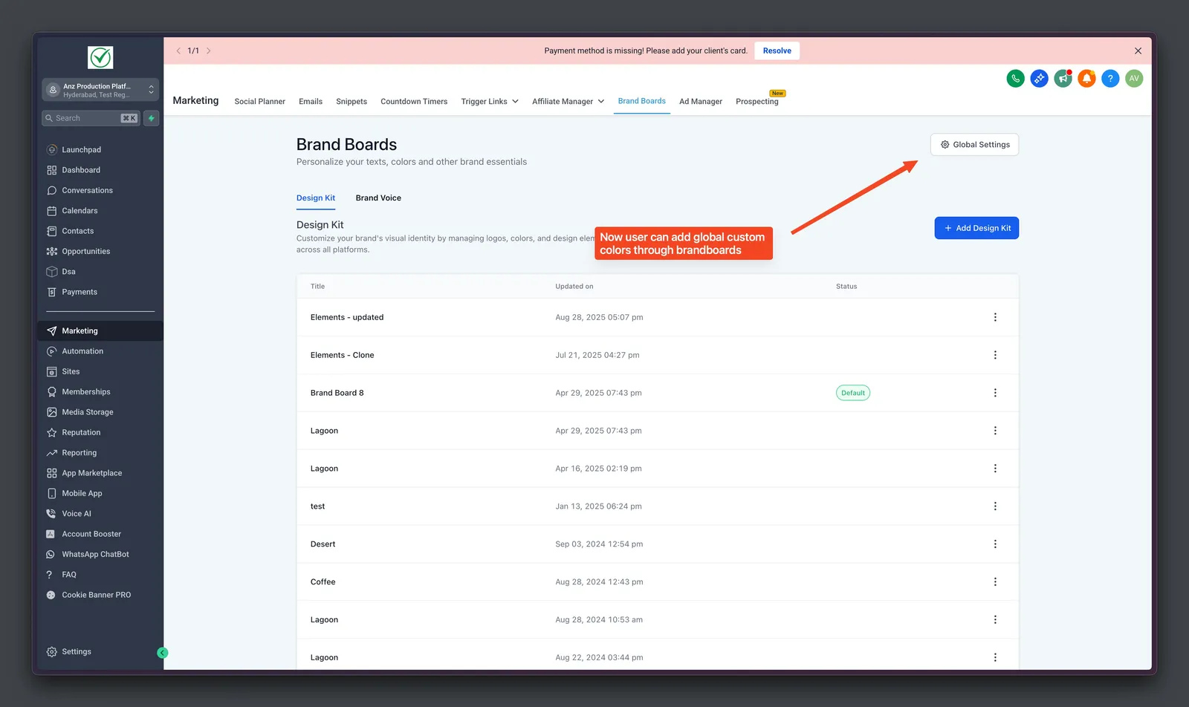Open options menu for Brand Board 8

(995, 393)
